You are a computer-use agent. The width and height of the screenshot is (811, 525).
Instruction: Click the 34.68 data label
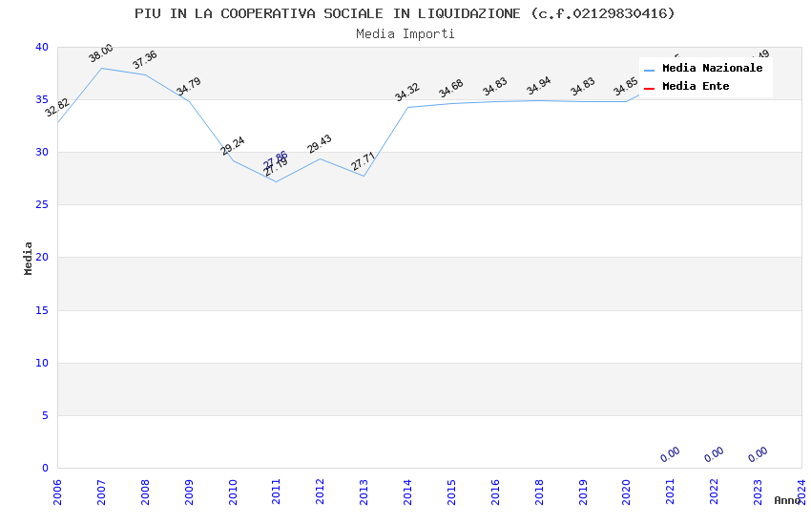pos(451,89)
